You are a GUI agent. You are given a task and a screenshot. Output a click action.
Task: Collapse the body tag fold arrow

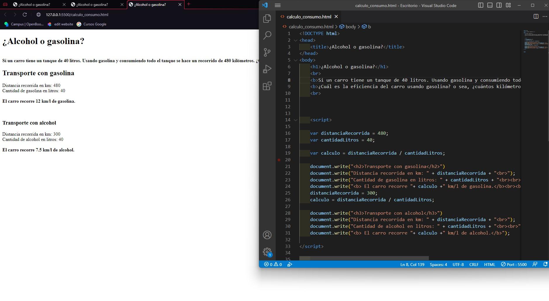296,60
